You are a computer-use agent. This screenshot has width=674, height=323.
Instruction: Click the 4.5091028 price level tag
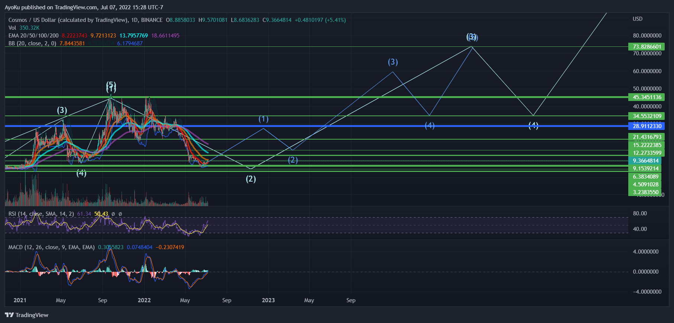(645, 184)
